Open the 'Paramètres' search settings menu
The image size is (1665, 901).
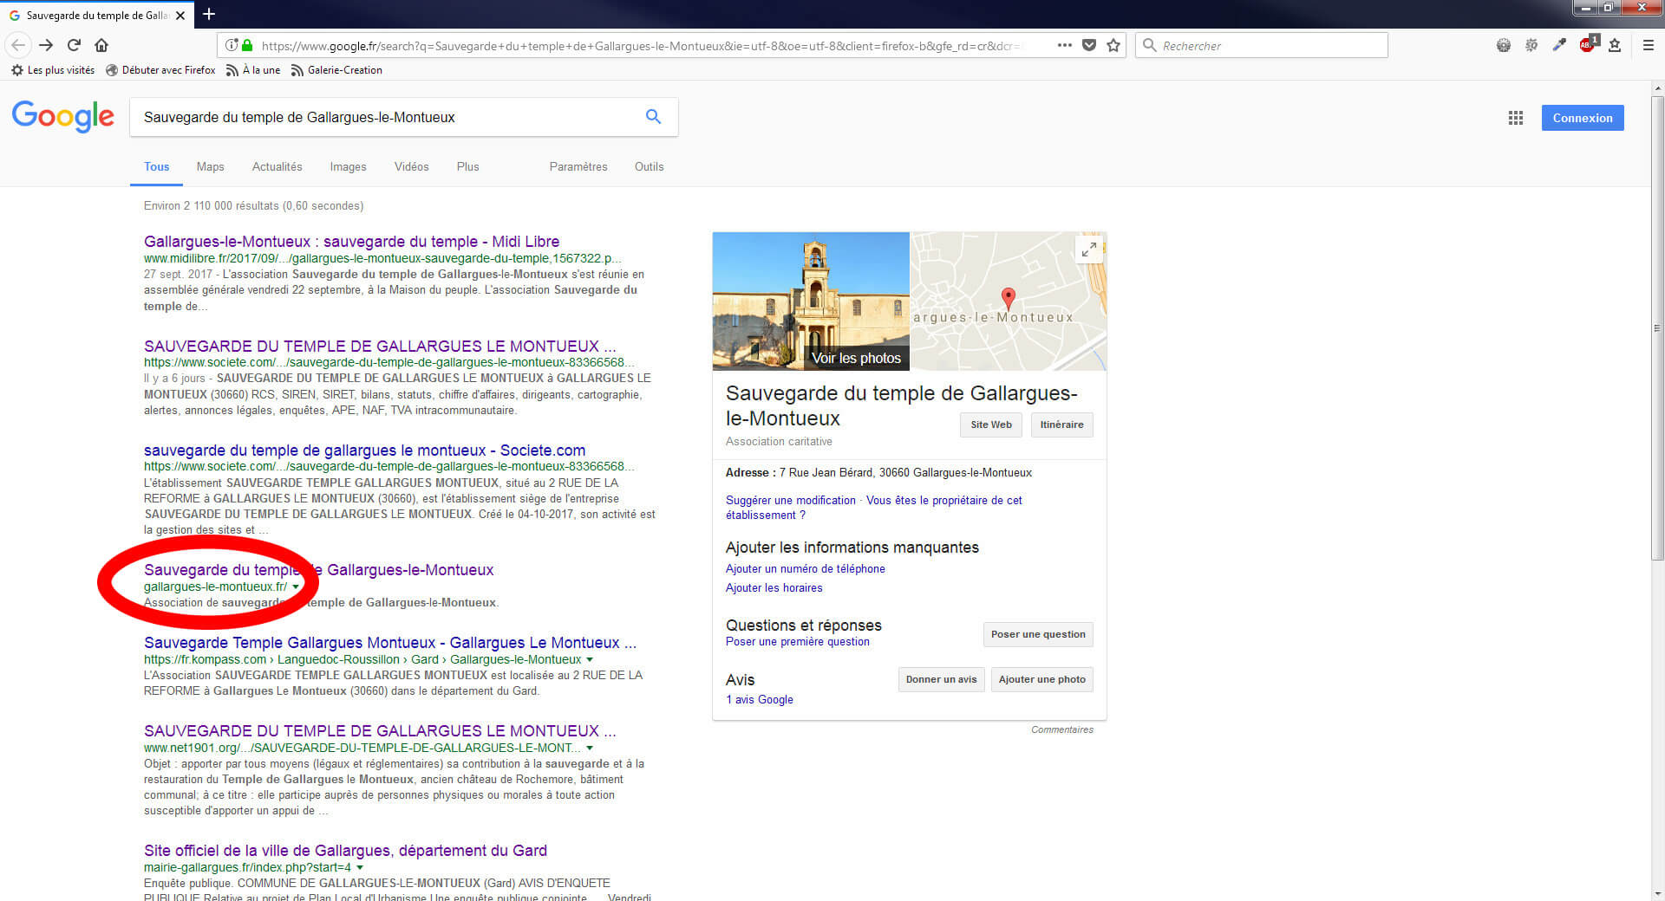[578, 166]
